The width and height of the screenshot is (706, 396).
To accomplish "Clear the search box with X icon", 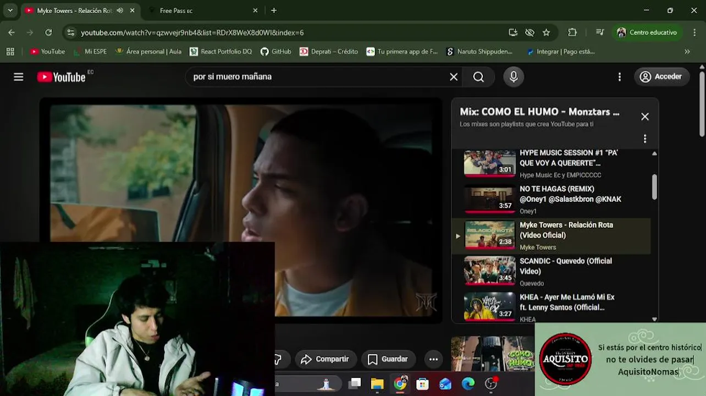I will [454, 77].
